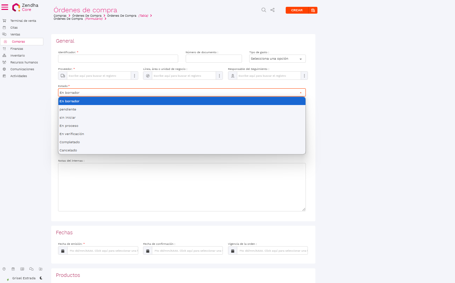Screen dimensions: 455x283
Task: Click the search magnifier icon
Action: point(264,10)
